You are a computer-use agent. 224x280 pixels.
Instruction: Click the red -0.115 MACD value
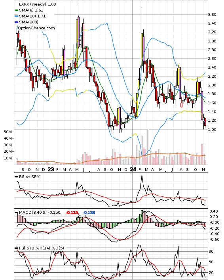click(x=72, y=213)
